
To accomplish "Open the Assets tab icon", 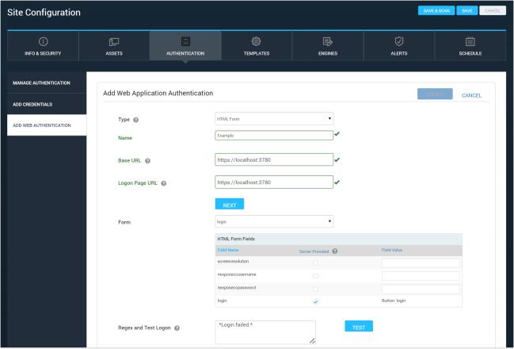I will pos(114,41).
